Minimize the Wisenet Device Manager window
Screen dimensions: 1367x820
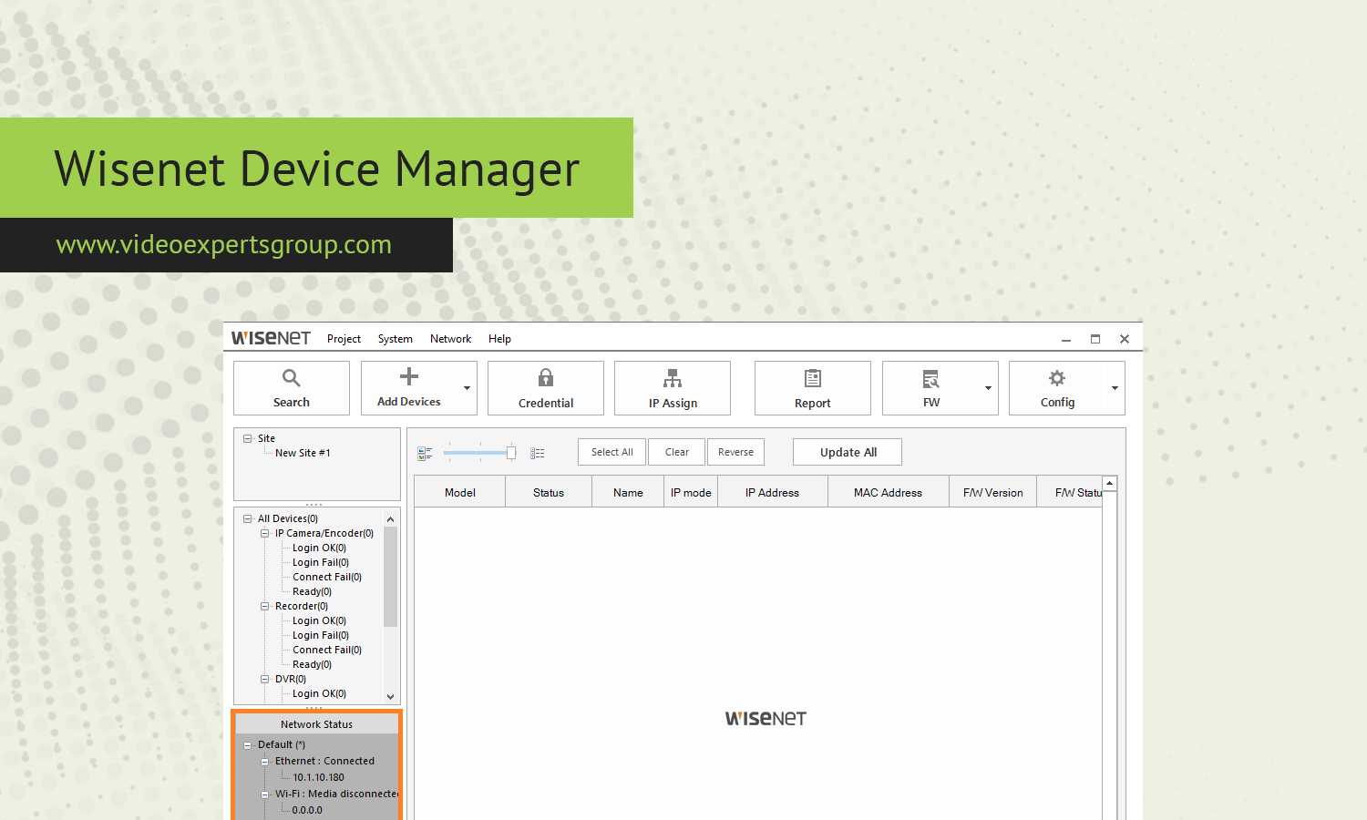[x=1065, y=339]
